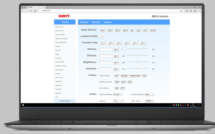215x134 pixels.
Task: Click the share page icon
Action: (x=195, y=11)
